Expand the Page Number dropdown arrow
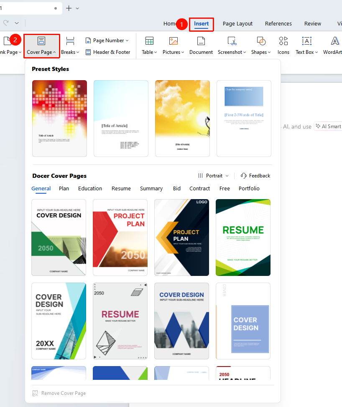Image resolution: width=342 pixels, height=407 pixels. [x=127, y=40]
